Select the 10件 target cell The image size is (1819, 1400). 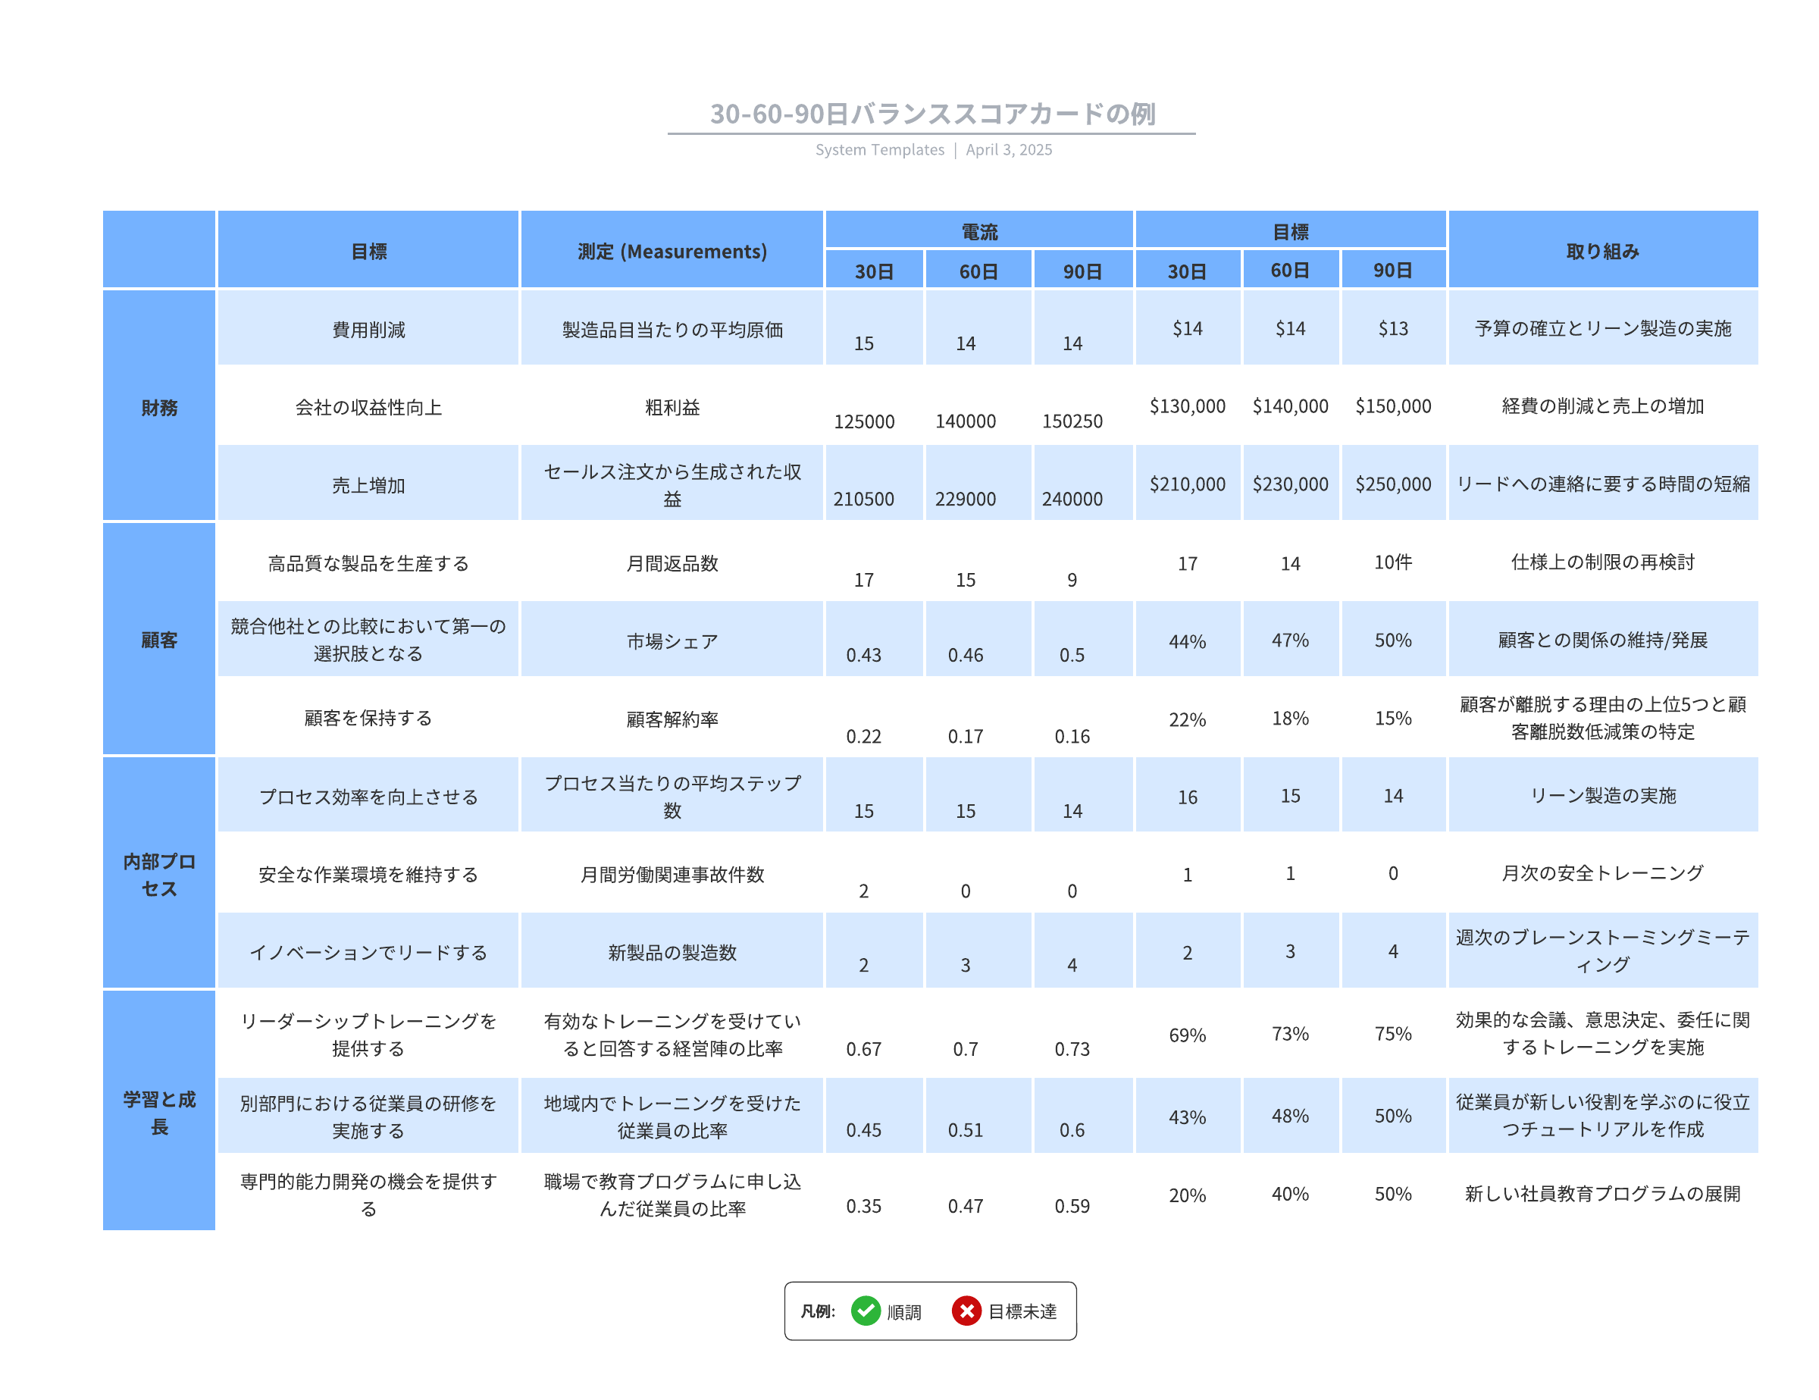coord(1392,562)
